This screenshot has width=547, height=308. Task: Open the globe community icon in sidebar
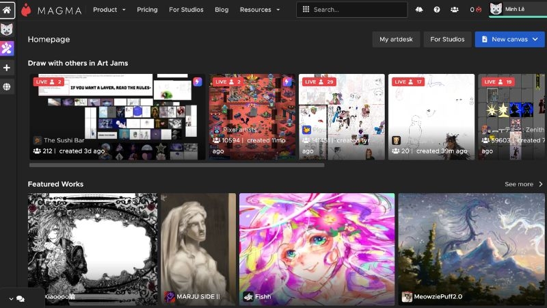tap(7, 87)
